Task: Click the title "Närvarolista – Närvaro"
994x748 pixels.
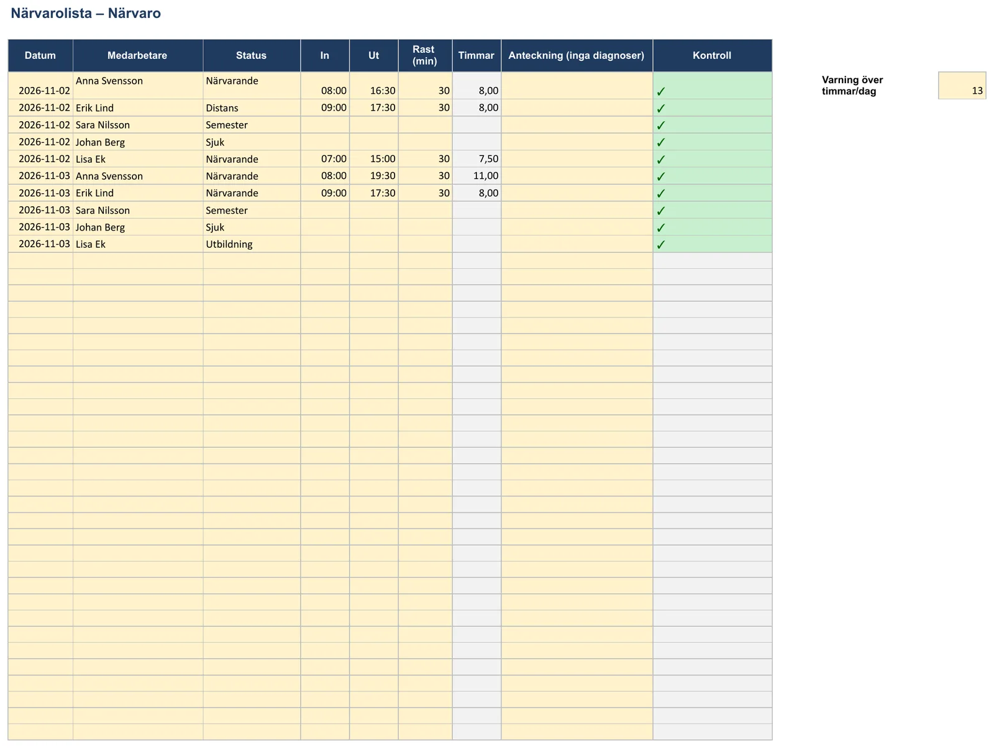Action: click(86, 13)
